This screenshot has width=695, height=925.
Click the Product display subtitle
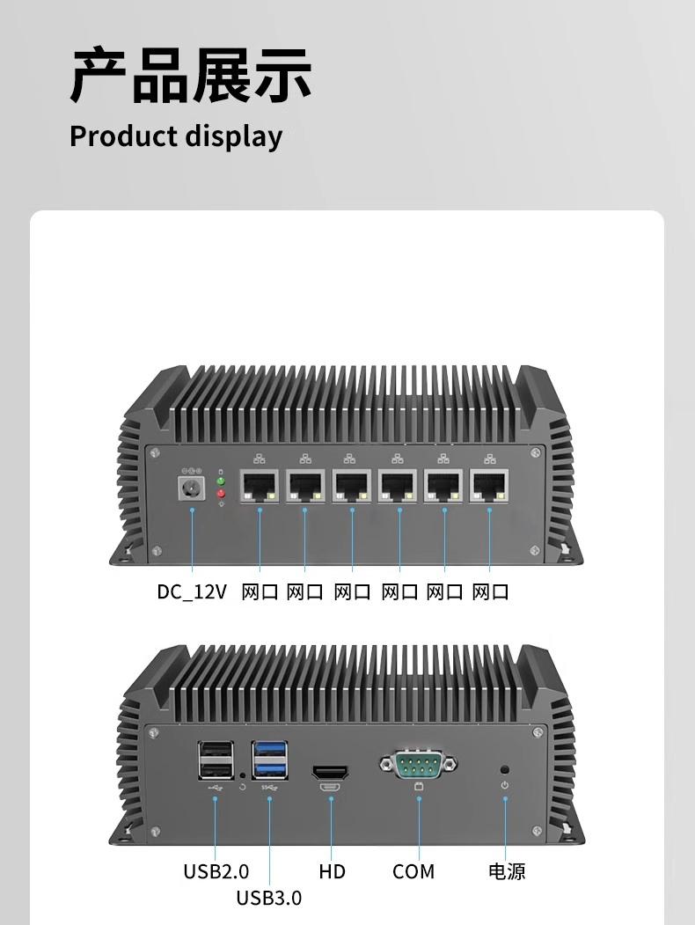(x=176, y=136)
